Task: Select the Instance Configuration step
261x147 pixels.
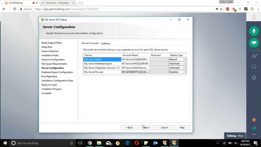Action: click(x=53, y=60)
